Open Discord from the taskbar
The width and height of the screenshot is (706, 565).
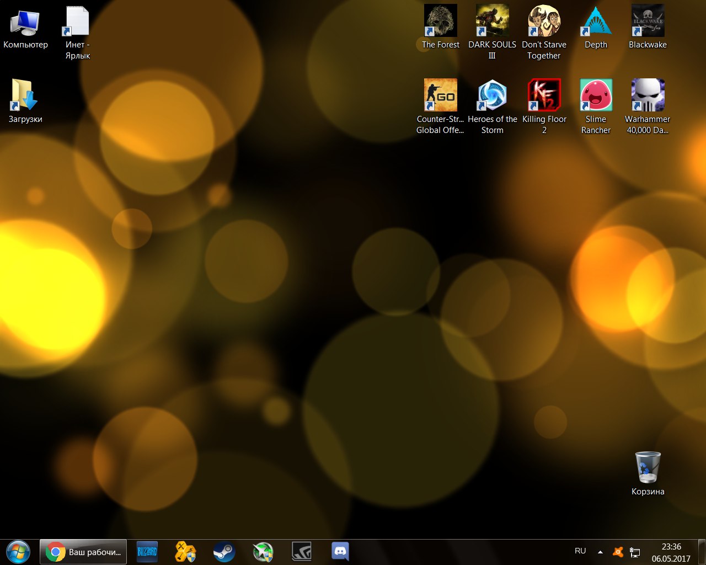point(340,552)
